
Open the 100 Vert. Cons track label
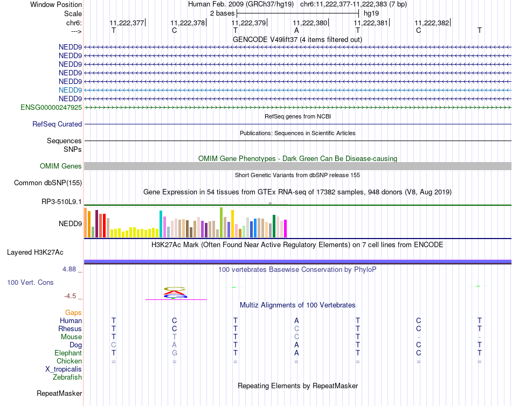click(30, 282)
